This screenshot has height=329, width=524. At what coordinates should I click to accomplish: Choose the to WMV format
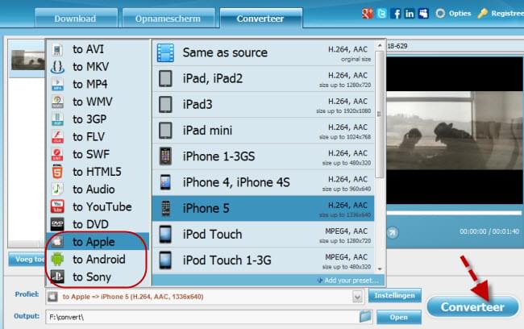point(98,102)
